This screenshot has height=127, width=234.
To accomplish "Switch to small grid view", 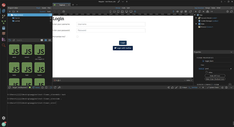I will click(x=46, y=40).
